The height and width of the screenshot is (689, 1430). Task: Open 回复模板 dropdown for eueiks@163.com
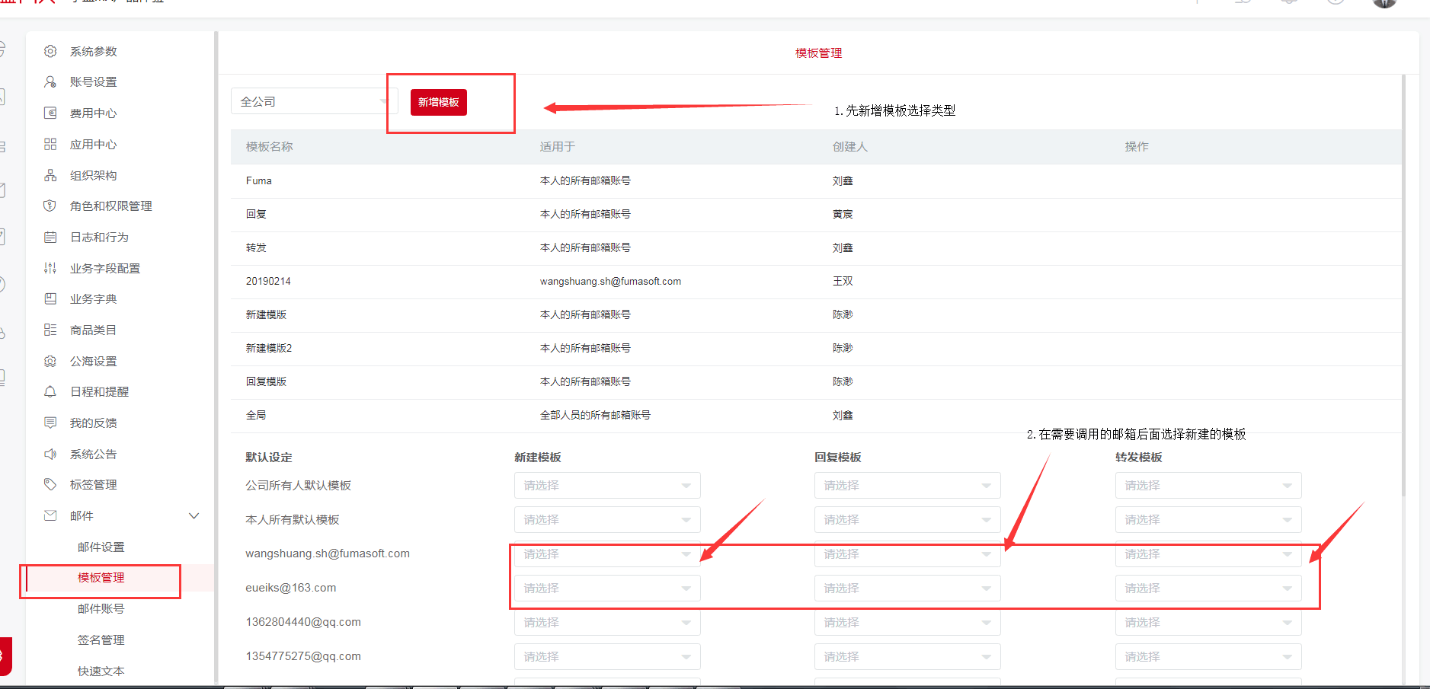click(x=907, y=589)
